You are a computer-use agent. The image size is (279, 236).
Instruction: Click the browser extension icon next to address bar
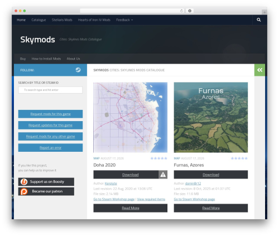point(190,11)
